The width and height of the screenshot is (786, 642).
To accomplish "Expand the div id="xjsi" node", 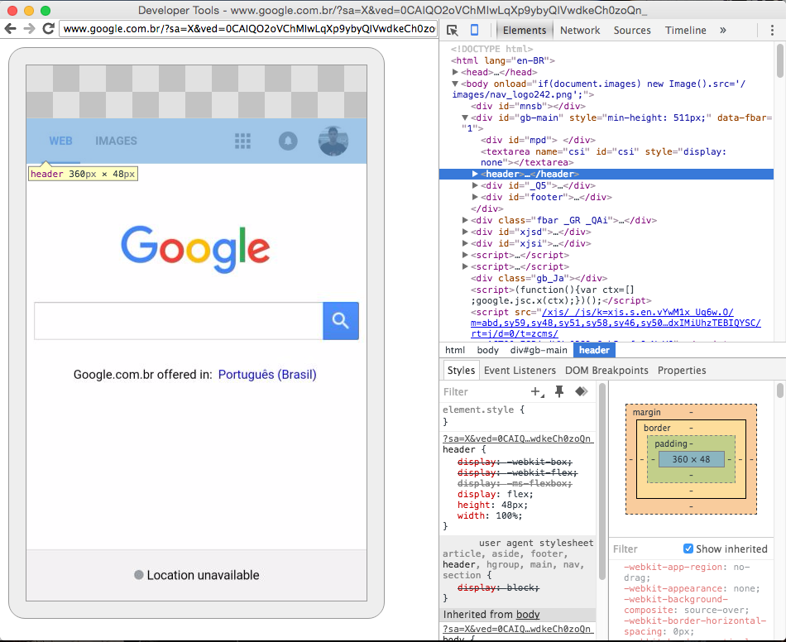I will pos(465,243).
